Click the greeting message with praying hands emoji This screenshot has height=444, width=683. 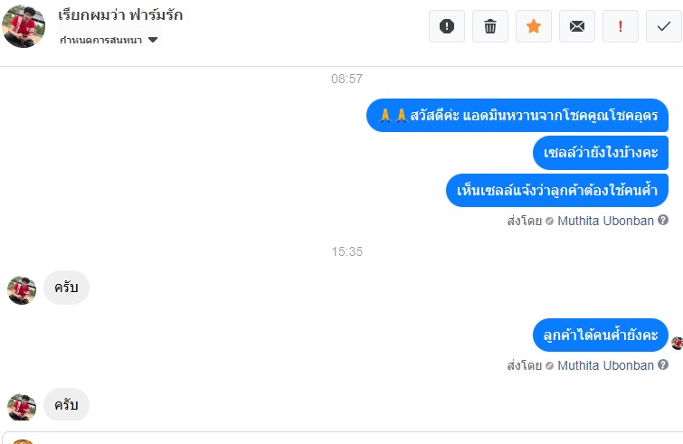pos(517,116)
